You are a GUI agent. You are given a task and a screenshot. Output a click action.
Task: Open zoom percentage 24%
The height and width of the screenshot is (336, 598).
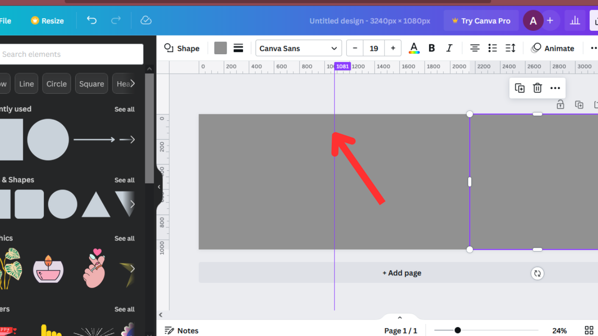tap(559, 330)
